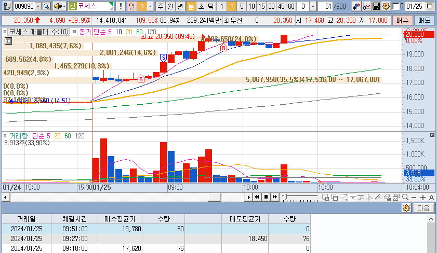Click the 거래량 volume indicator label

point(19,136)
